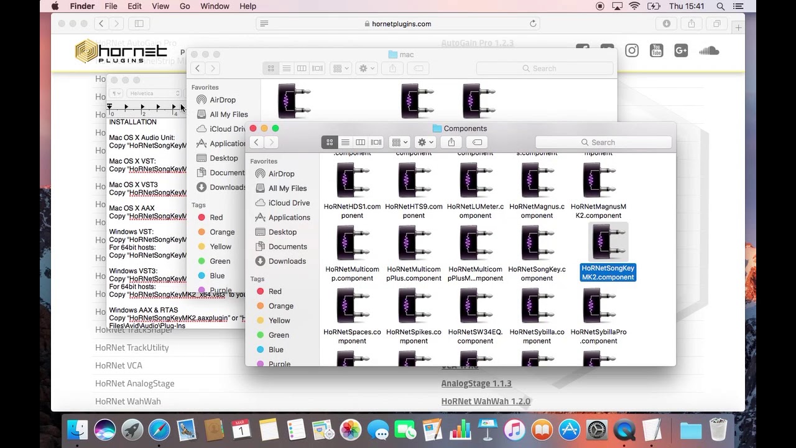Open HoRNet TrackUtility link on webpage

132,347
